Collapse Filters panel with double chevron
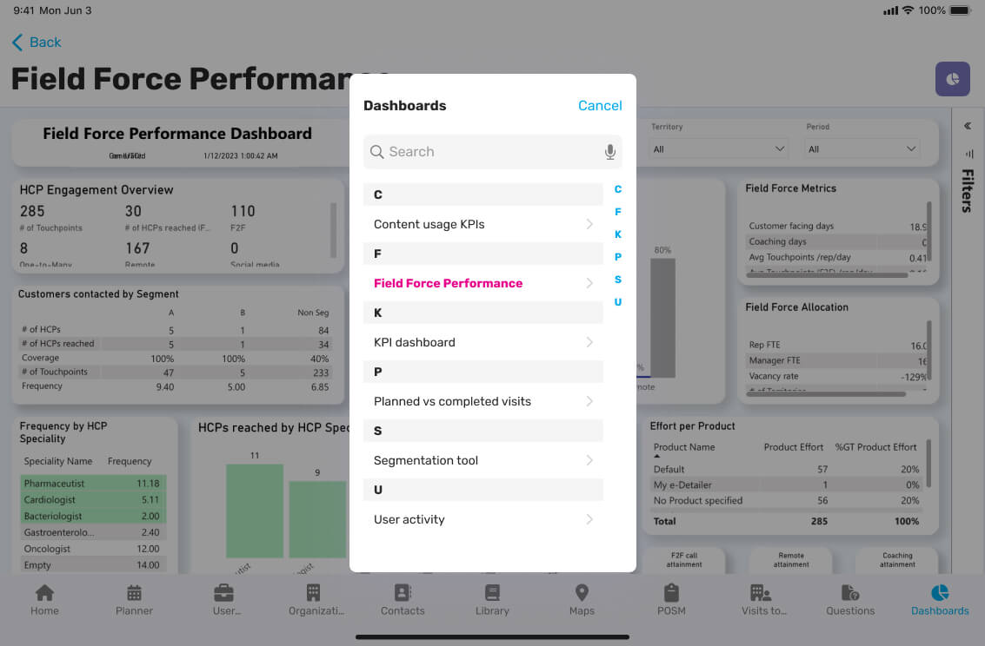The height and width of the screenshot is (646, 985). pos(968,126)
